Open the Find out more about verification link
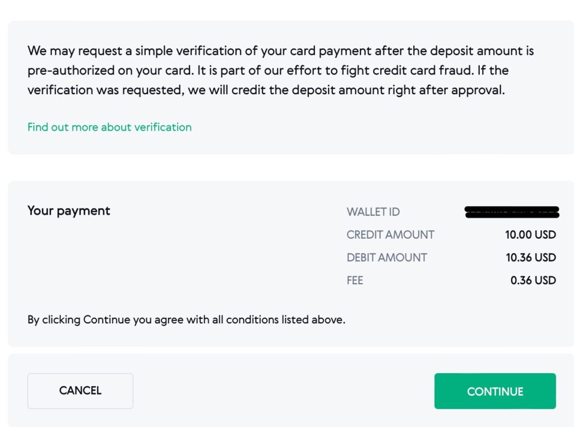This screenshot has height=427, width=574. pyautogui.click(x=109, y=127)
